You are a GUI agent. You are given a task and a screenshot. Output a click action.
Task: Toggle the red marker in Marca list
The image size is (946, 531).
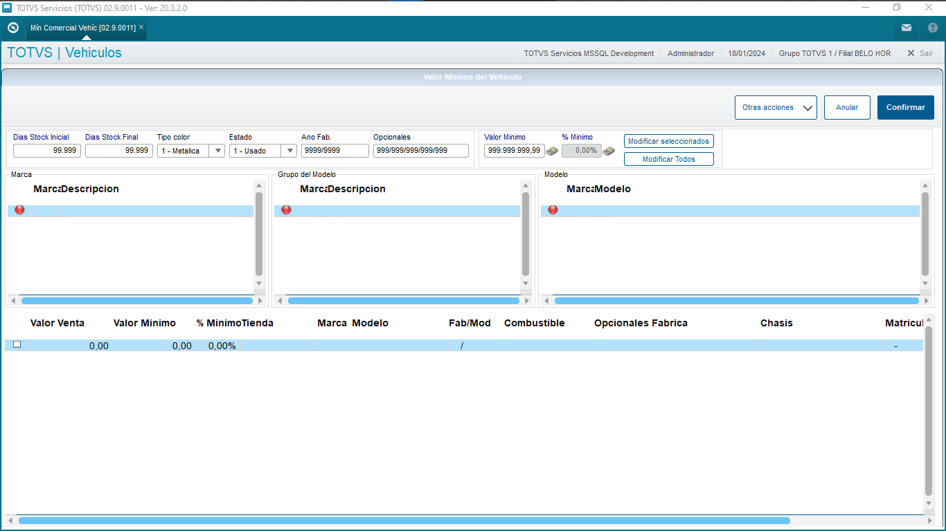point(19,209)
